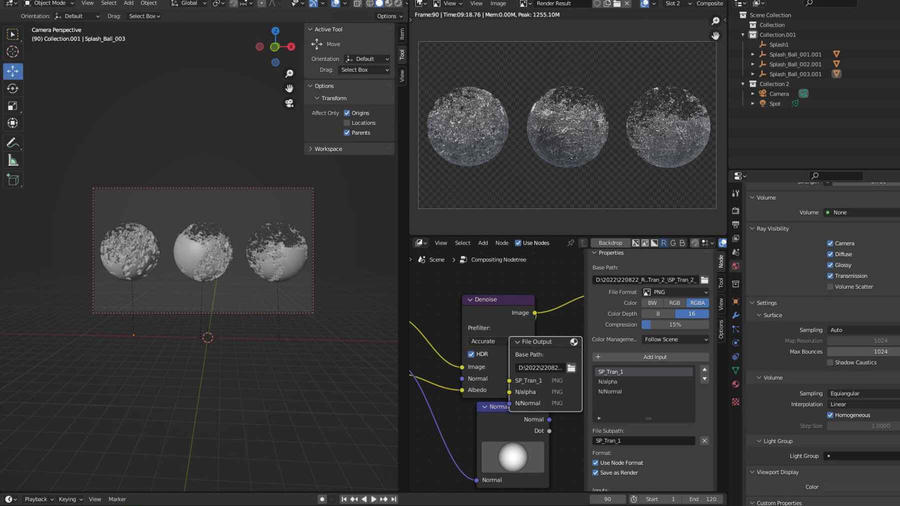Click the SP_Tran_1 File Subpath field
The height and width of the screenshot is (506, 900).
pyautogui.click(x=643, y=441)
